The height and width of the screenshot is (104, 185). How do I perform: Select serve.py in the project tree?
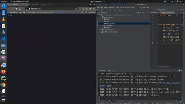click(x=108, y=21)
